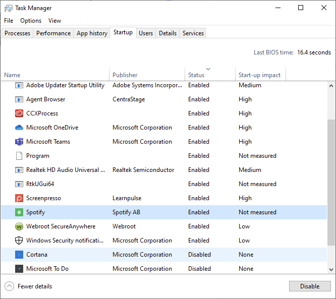Click the Windows Security notificati... name
This screenshot has height=299, width=336.
tap(65, 241)
